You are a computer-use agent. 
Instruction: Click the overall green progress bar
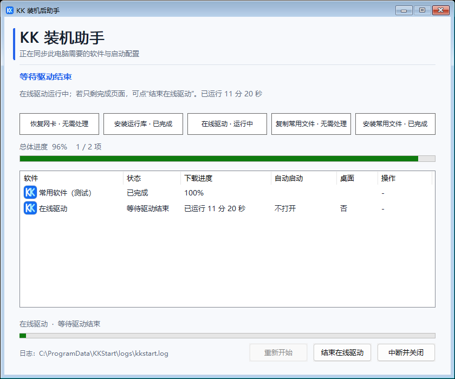pos(227,159)
